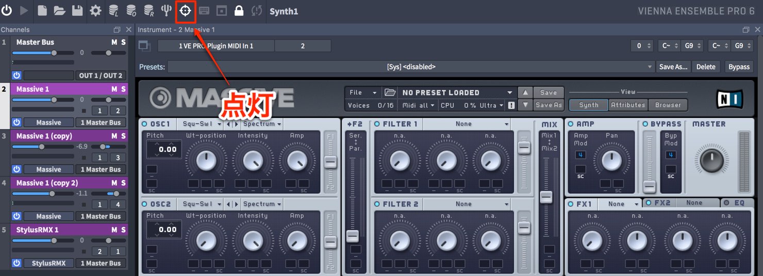This screenshot has height=276, width=763.
Task: Open project using the folder icon
Action: (x=59, y=10)
